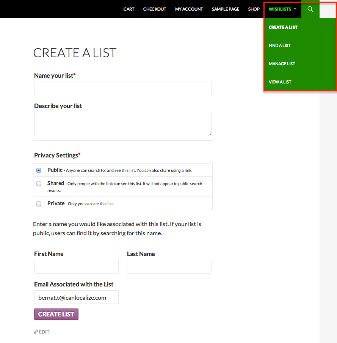Image resolution: width=337 pixels, height=343 pixels.
Task: Go to the Cart page
Action: click(x=129, y=9)
